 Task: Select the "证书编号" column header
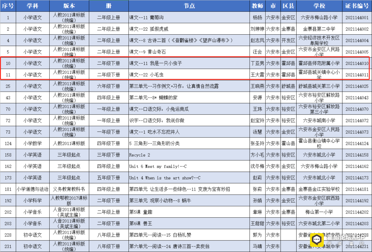pos(357,6)
